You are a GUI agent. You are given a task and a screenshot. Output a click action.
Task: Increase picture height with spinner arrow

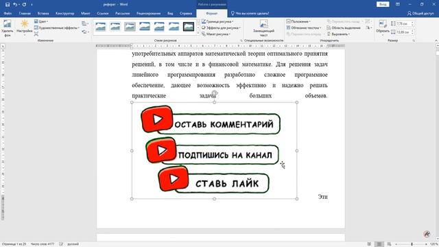click(x=412, y=23)
